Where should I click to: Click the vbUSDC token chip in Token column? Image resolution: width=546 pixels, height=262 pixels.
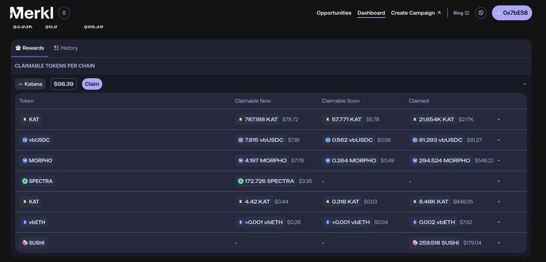[x=36, y=140]
